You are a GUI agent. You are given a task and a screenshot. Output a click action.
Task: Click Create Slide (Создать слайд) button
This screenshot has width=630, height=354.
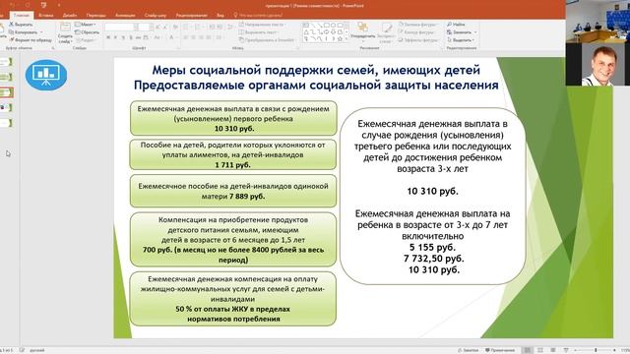click(65, 32)
